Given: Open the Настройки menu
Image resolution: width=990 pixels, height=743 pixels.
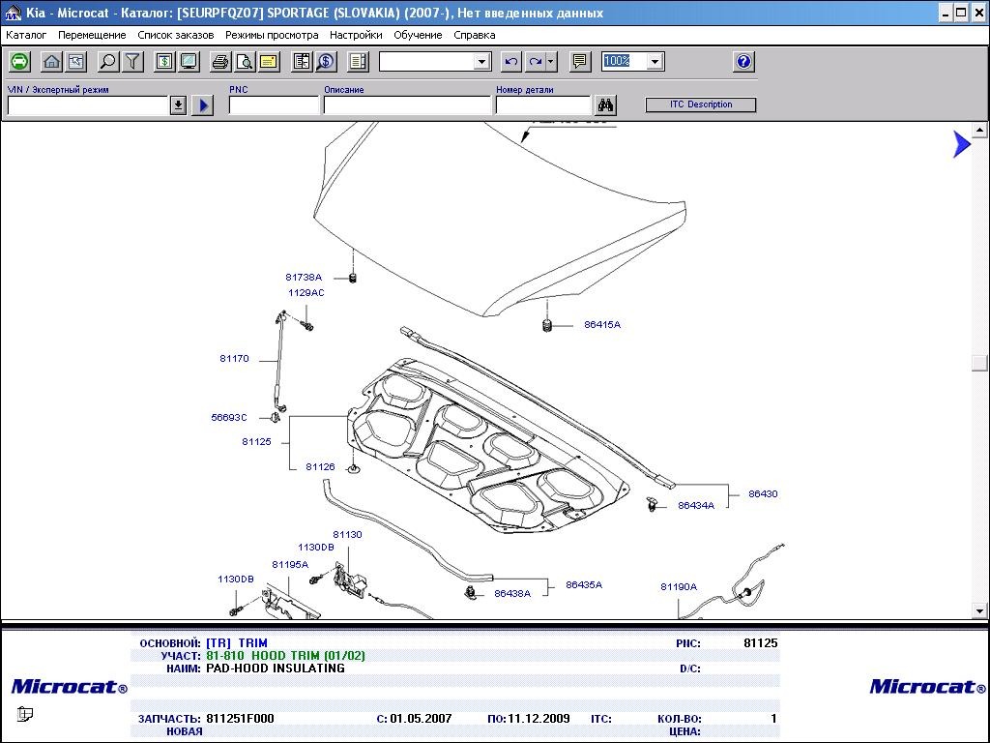Looking at the screenshot, I should pos(356,36).
